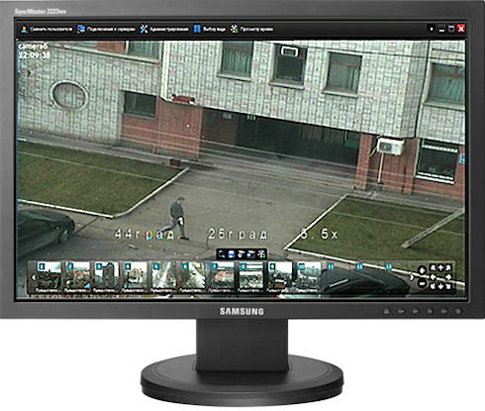Select camera thumbnail number 1
Screen dimensions: 485x411
coord(48,277)
